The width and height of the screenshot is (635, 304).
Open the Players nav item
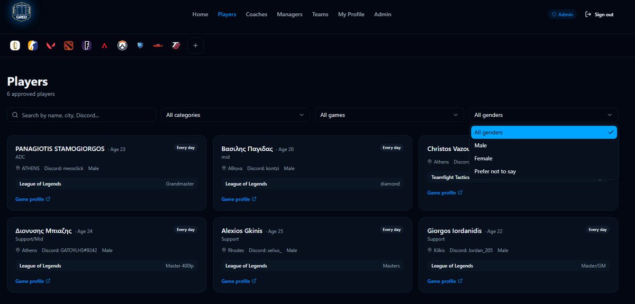pyautogui.click(x=227, y=14)
